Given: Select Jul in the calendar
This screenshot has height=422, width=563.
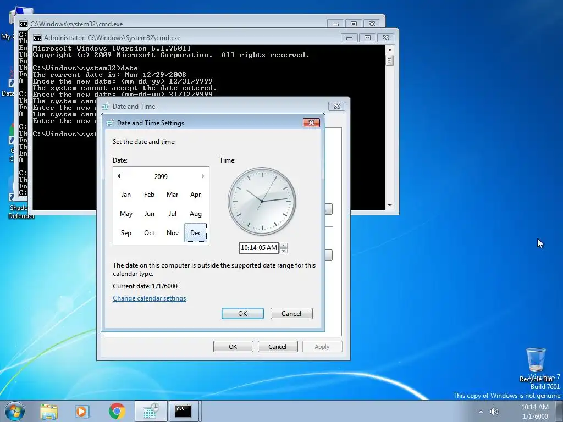Looking at the screenshot, I should coord(172,214).
